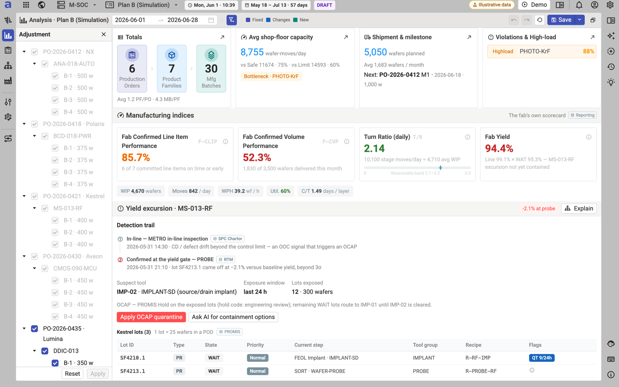Click the Turn Ratio band slider marker
Viewport: 619px width, 387px height.
(440, 168)
